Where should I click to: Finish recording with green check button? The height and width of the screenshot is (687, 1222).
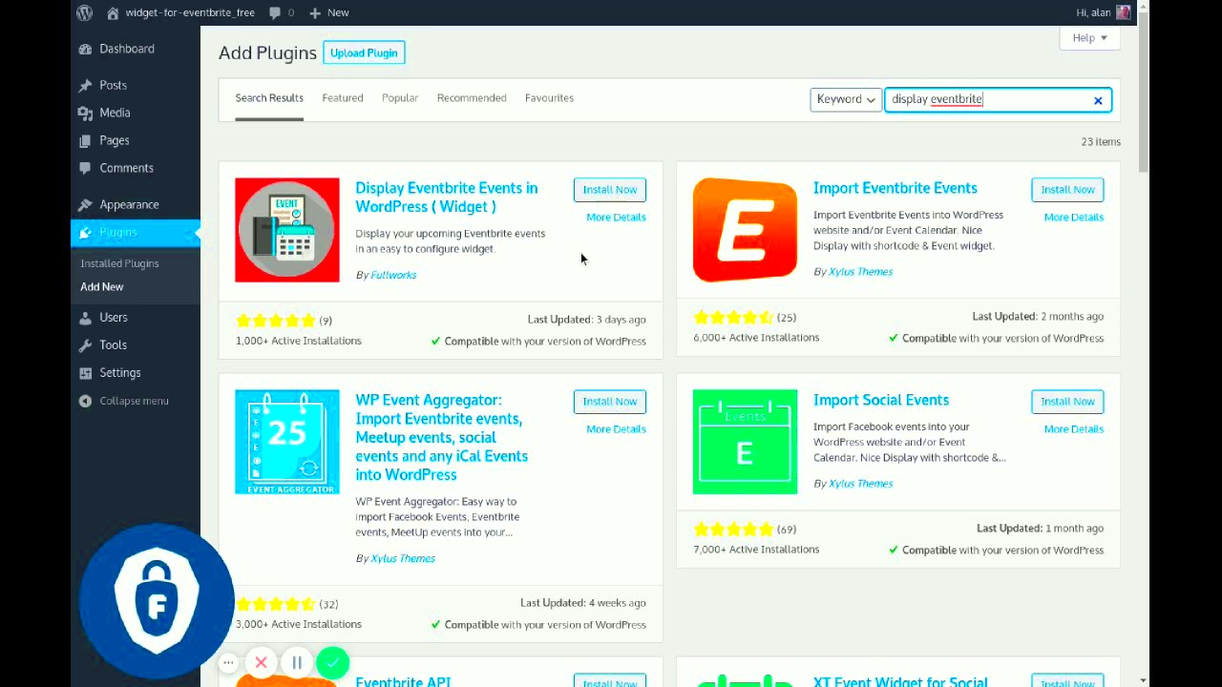tap(332, 662)
